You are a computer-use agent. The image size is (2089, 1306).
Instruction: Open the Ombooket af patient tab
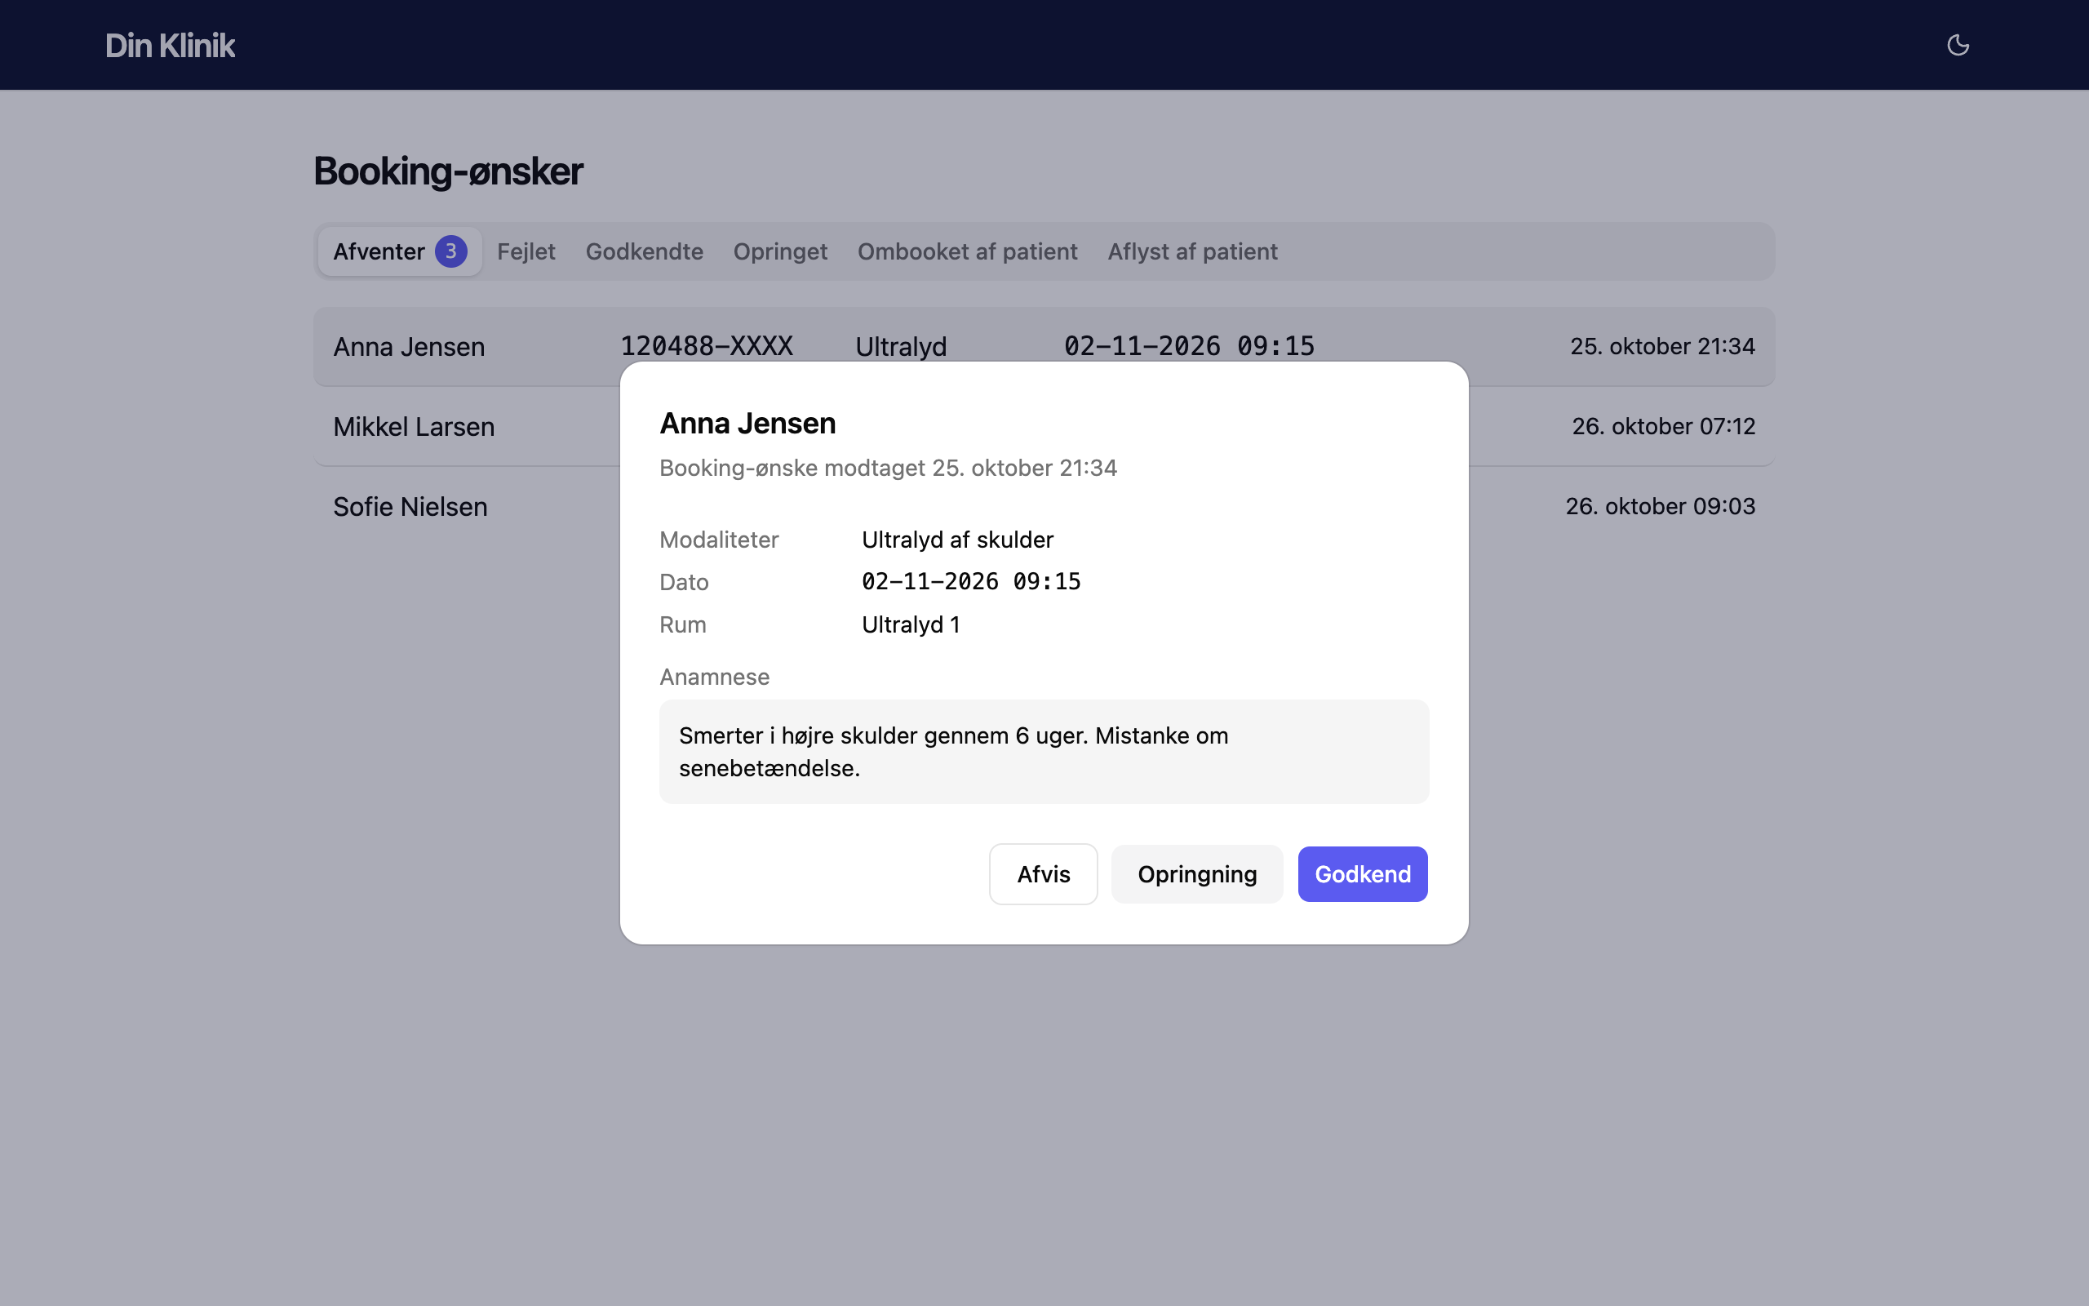(967, 251)
